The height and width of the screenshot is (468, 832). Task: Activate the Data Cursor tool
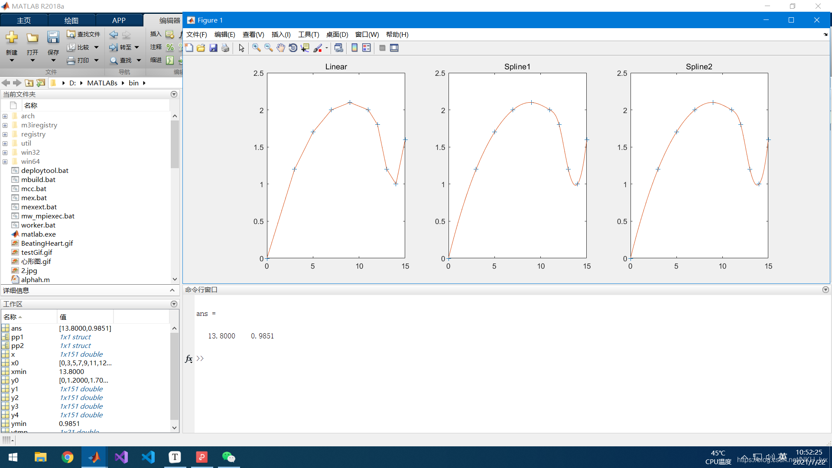pyautogui.click(x=305, y=48)
